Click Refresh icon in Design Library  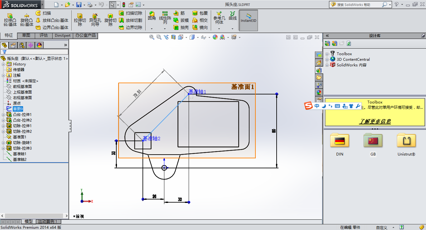tap(349, 43)
